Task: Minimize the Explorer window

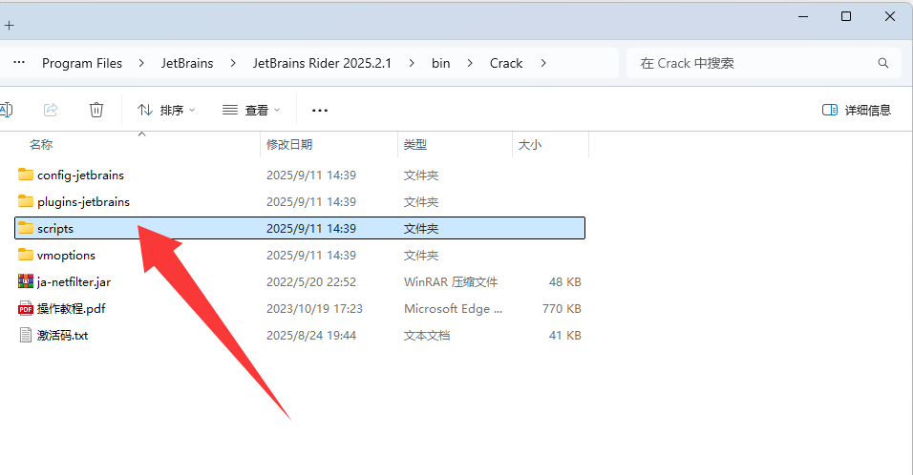Action: pyautogui.click(x=803, y=17)
